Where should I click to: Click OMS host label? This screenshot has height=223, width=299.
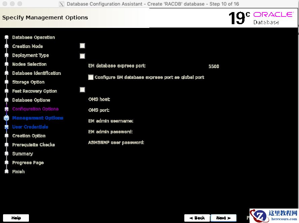click(x=99, y=99)
